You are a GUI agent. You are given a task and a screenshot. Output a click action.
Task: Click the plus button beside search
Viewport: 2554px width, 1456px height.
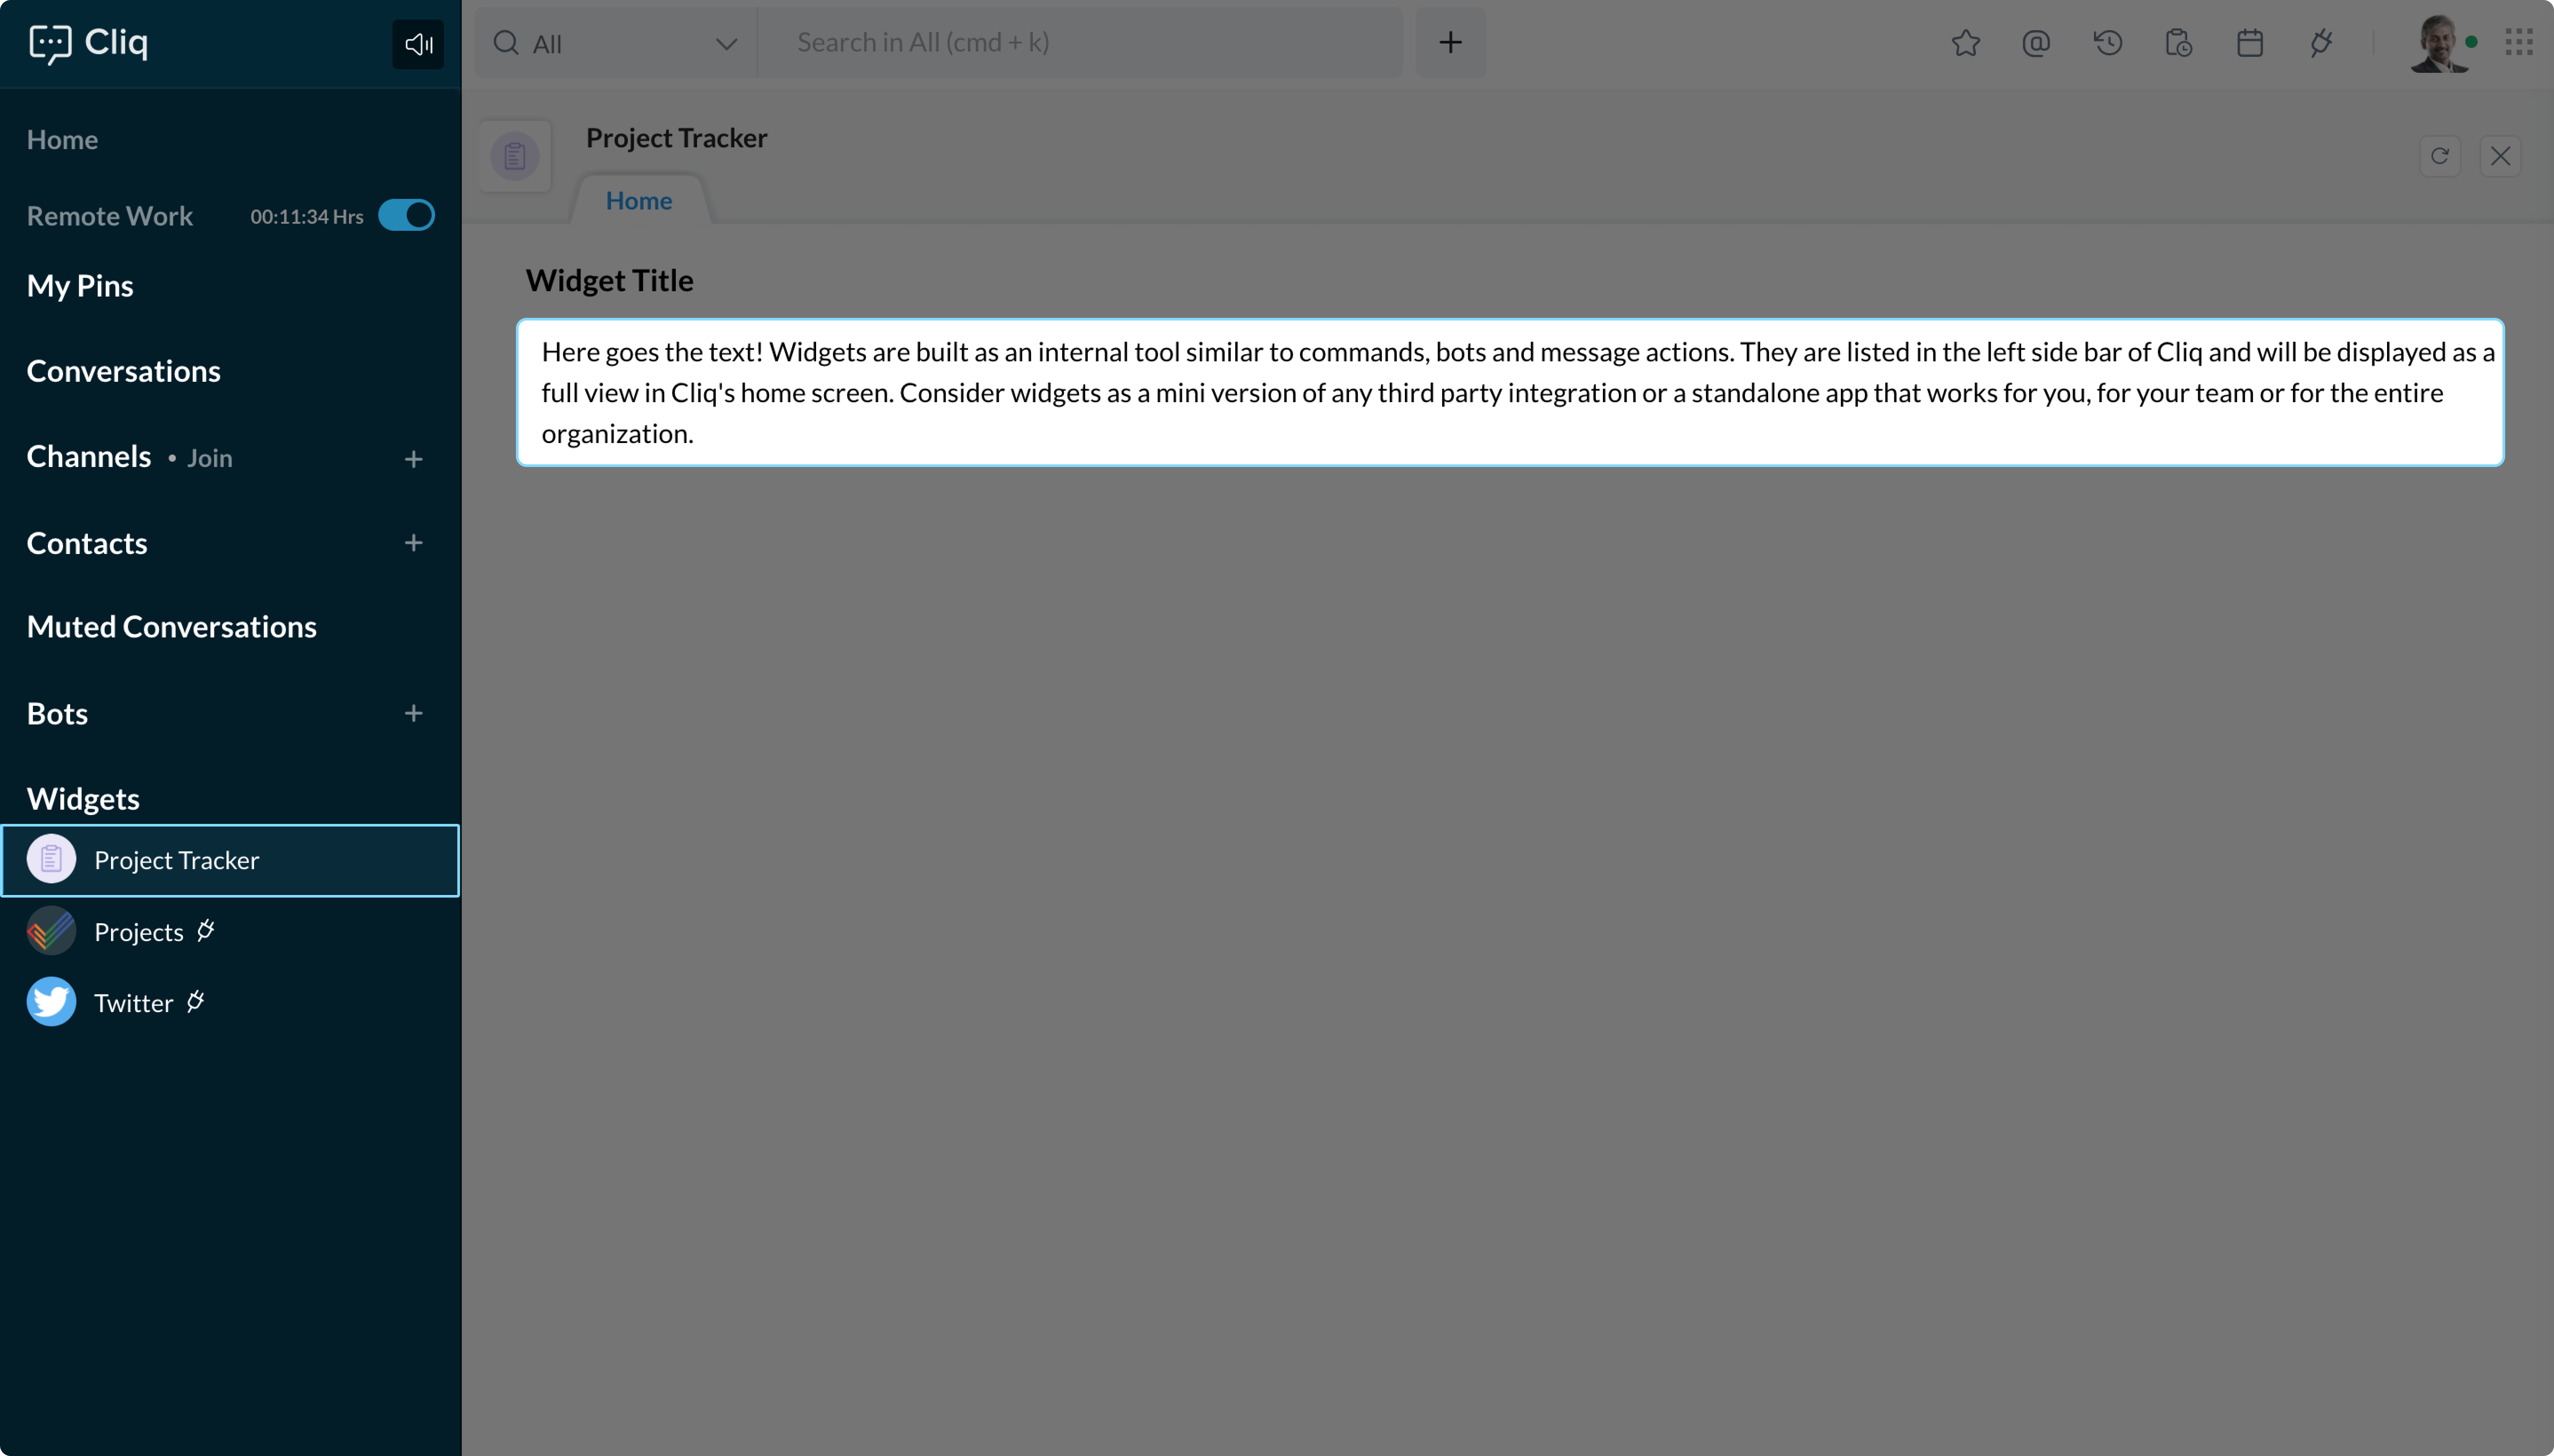(x=1450, y=43)
